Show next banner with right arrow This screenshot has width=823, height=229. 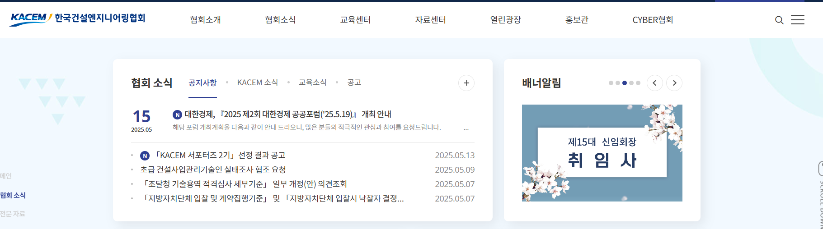[674, 83]
